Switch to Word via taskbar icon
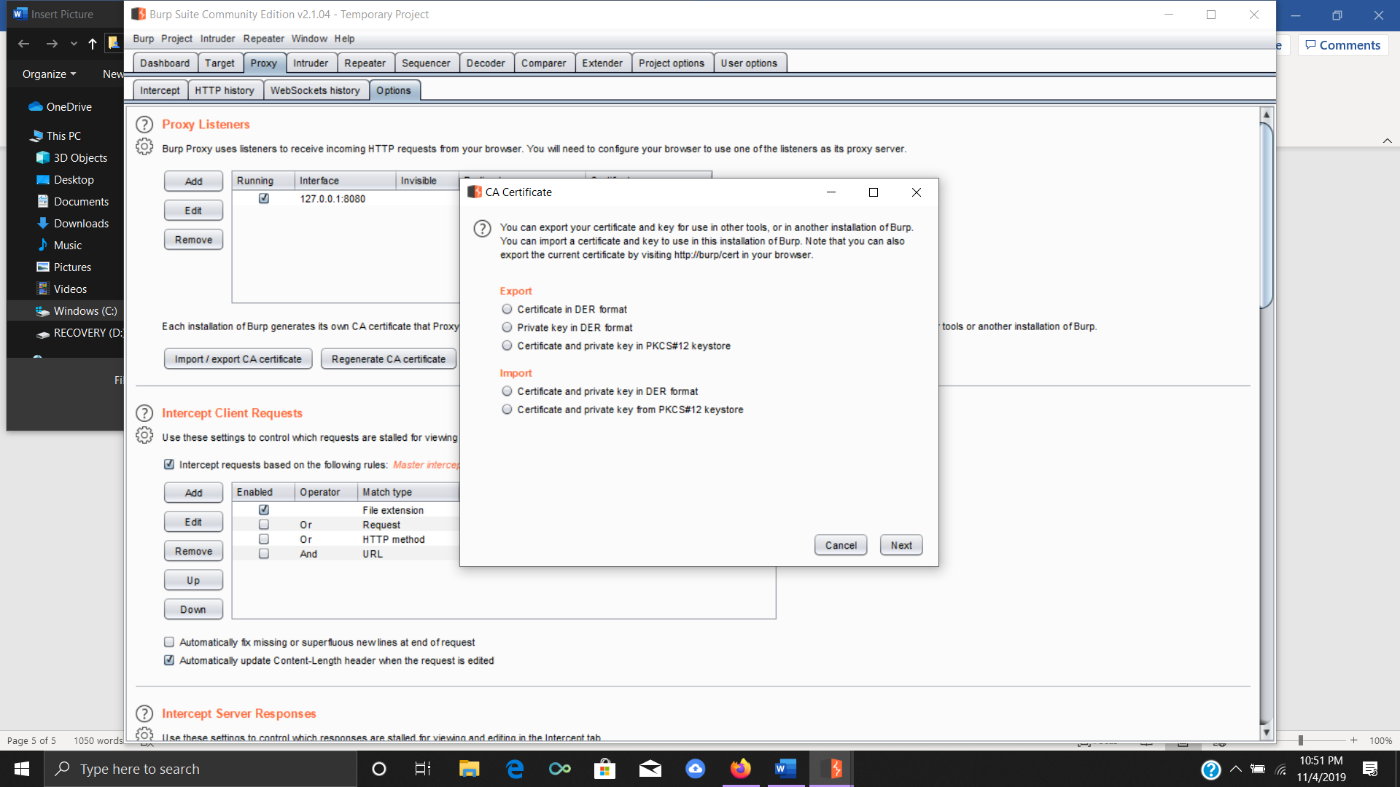The width and height of the screenshot is (1400, 787). click(x=785, y=769)
